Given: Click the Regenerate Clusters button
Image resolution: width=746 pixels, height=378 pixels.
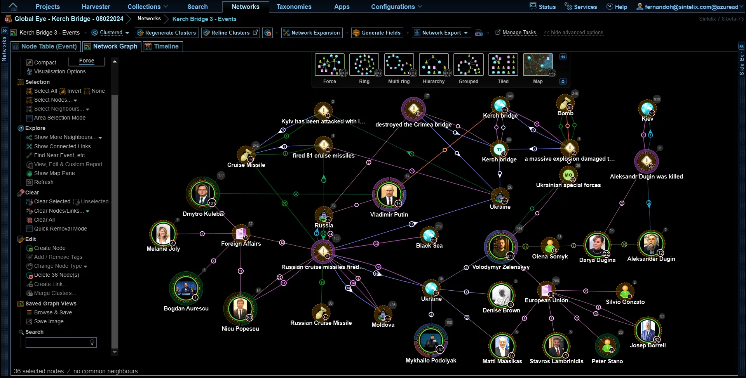Looking at the screenshot, I should [167, 33].
